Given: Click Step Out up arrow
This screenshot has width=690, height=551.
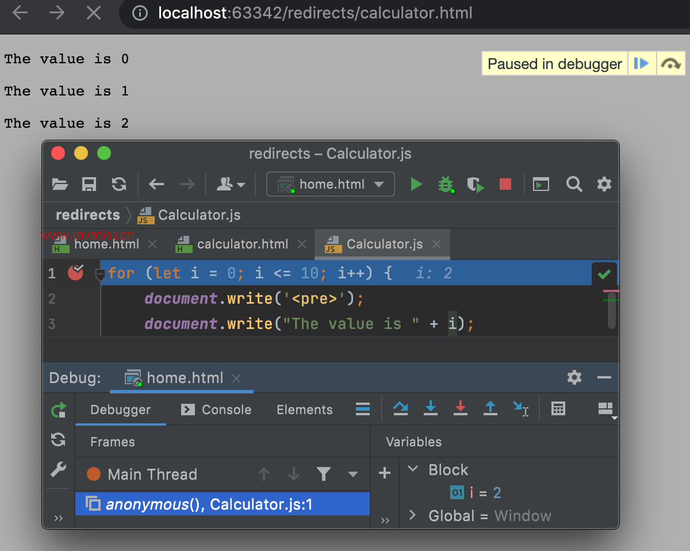Looking at the screenshot, I should [490, 409].
